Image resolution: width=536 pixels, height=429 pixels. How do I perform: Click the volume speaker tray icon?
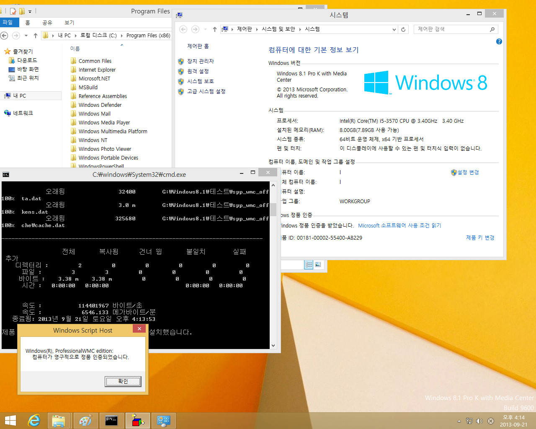pos(479,421)
